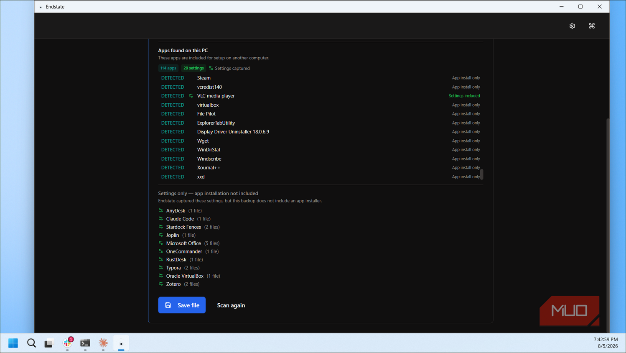
Task: Select the VLC media player row
Action: coord(321,96)
